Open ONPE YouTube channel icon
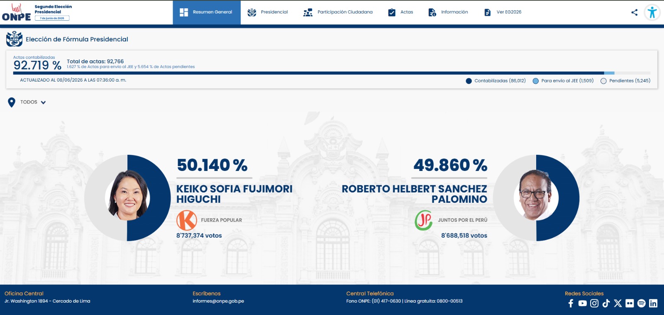Viewport: 664px width, 315px height. pyautogui.click(x=583, y=303)
